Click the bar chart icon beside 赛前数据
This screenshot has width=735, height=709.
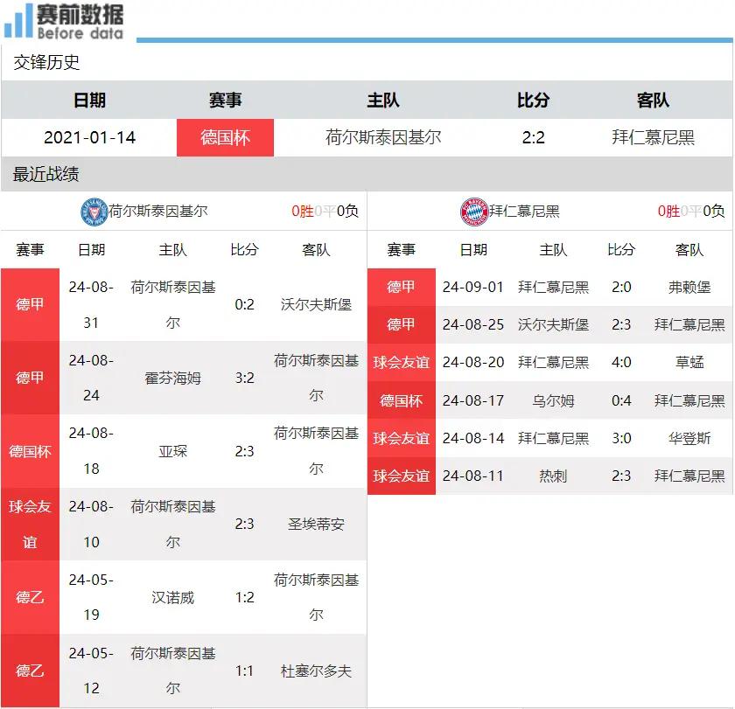17,21
